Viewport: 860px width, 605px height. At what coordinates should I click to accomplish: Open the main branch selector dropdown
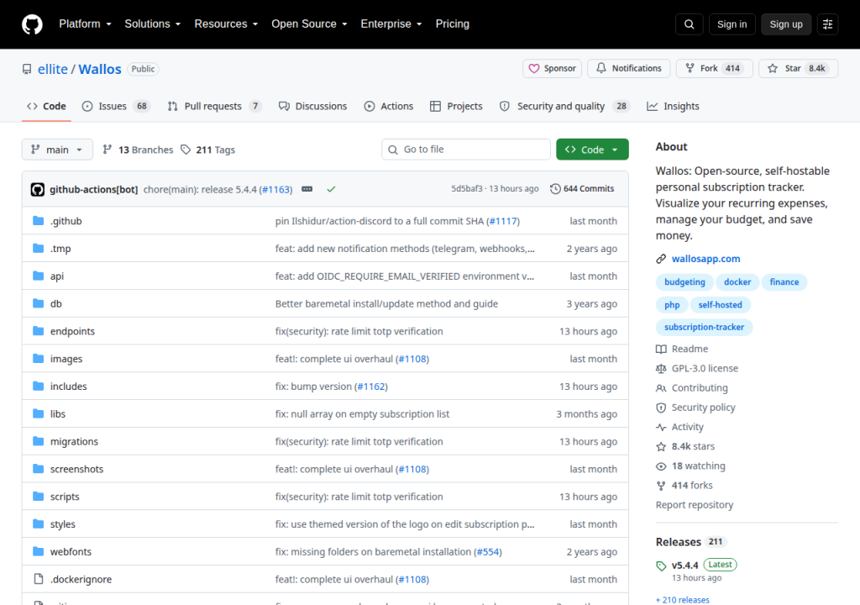click(57, 150)
